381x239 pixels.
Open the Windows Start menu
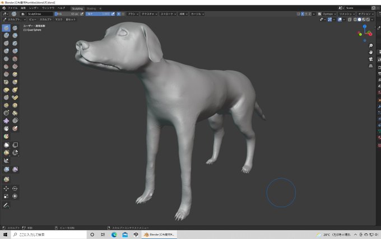pos(5,235)
